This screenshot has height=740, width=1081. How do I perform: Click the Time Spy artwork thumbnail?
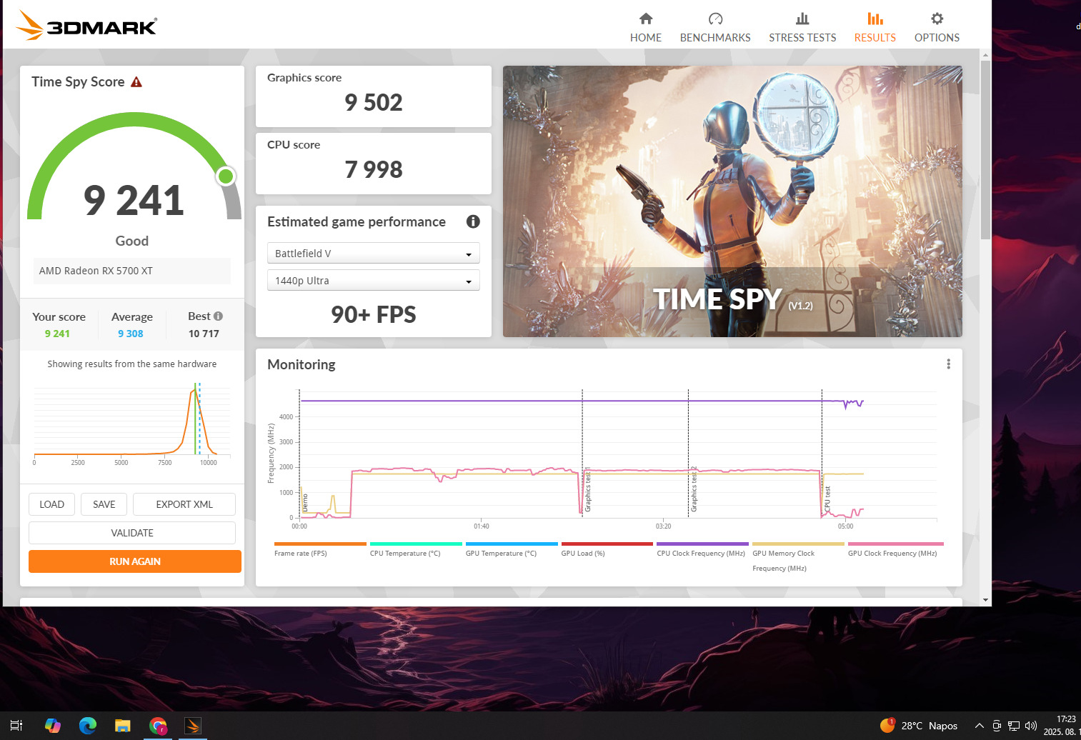[732, 201]
